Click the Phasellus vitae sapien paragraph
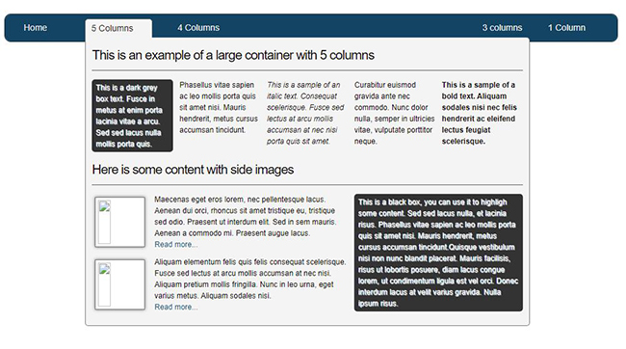The image size is (626, 349). point(219,108)
